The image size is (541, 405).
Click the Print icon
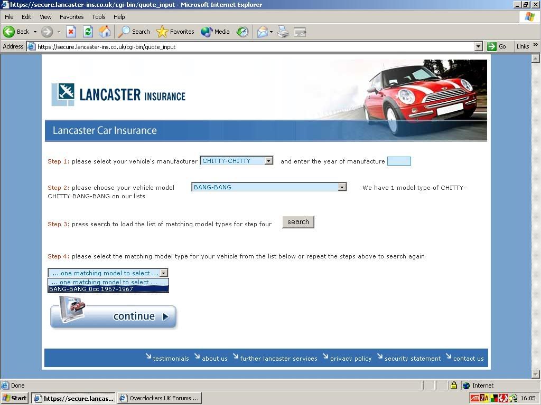point(283,32)
